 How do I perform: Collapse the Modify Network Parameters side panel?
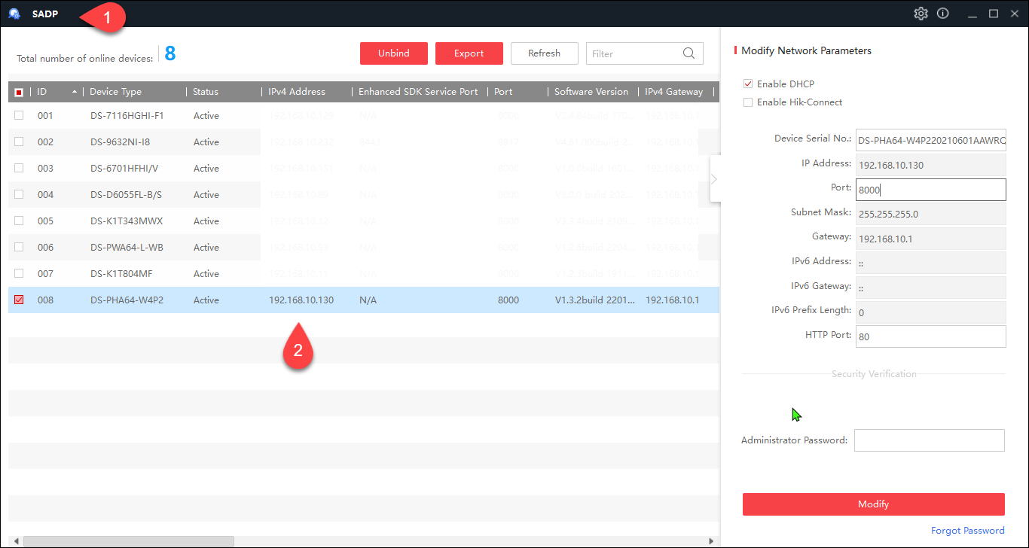[x=715, y=178]
